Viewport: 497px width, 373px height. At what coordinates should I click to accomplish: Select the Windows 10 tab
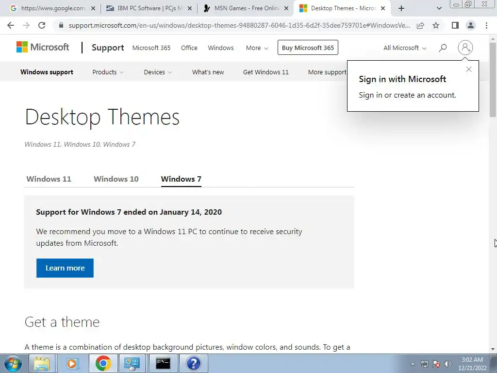[116, 179]
